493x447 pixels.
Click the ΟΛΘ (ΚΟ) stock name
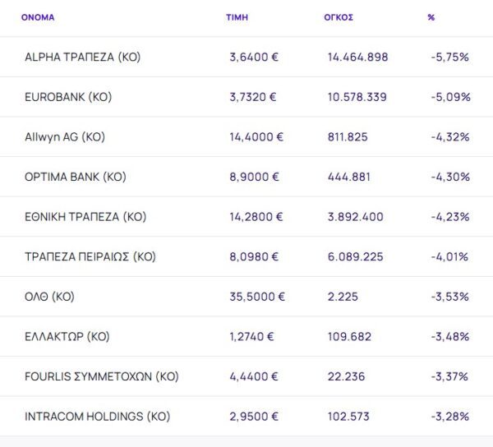[x=49, y=297]
